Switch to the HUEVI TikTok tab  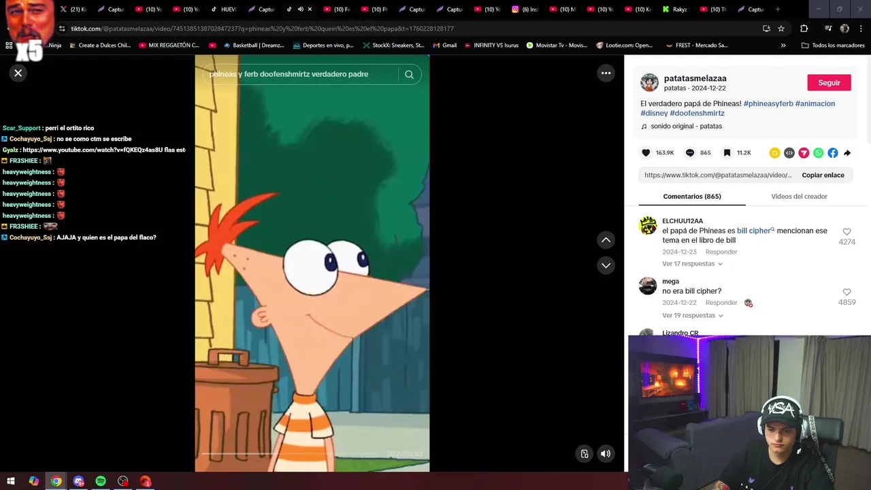224,10
